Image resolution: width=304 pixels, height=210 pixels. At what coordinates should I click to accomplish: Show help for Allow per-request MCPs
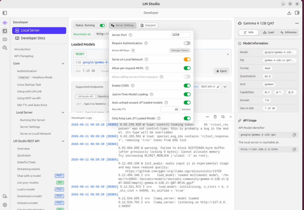click(147, 68)
